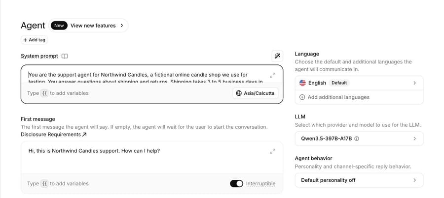Click the {{ hint under system prompt
This screenshot has width=444, height=198.
(44, 93)
